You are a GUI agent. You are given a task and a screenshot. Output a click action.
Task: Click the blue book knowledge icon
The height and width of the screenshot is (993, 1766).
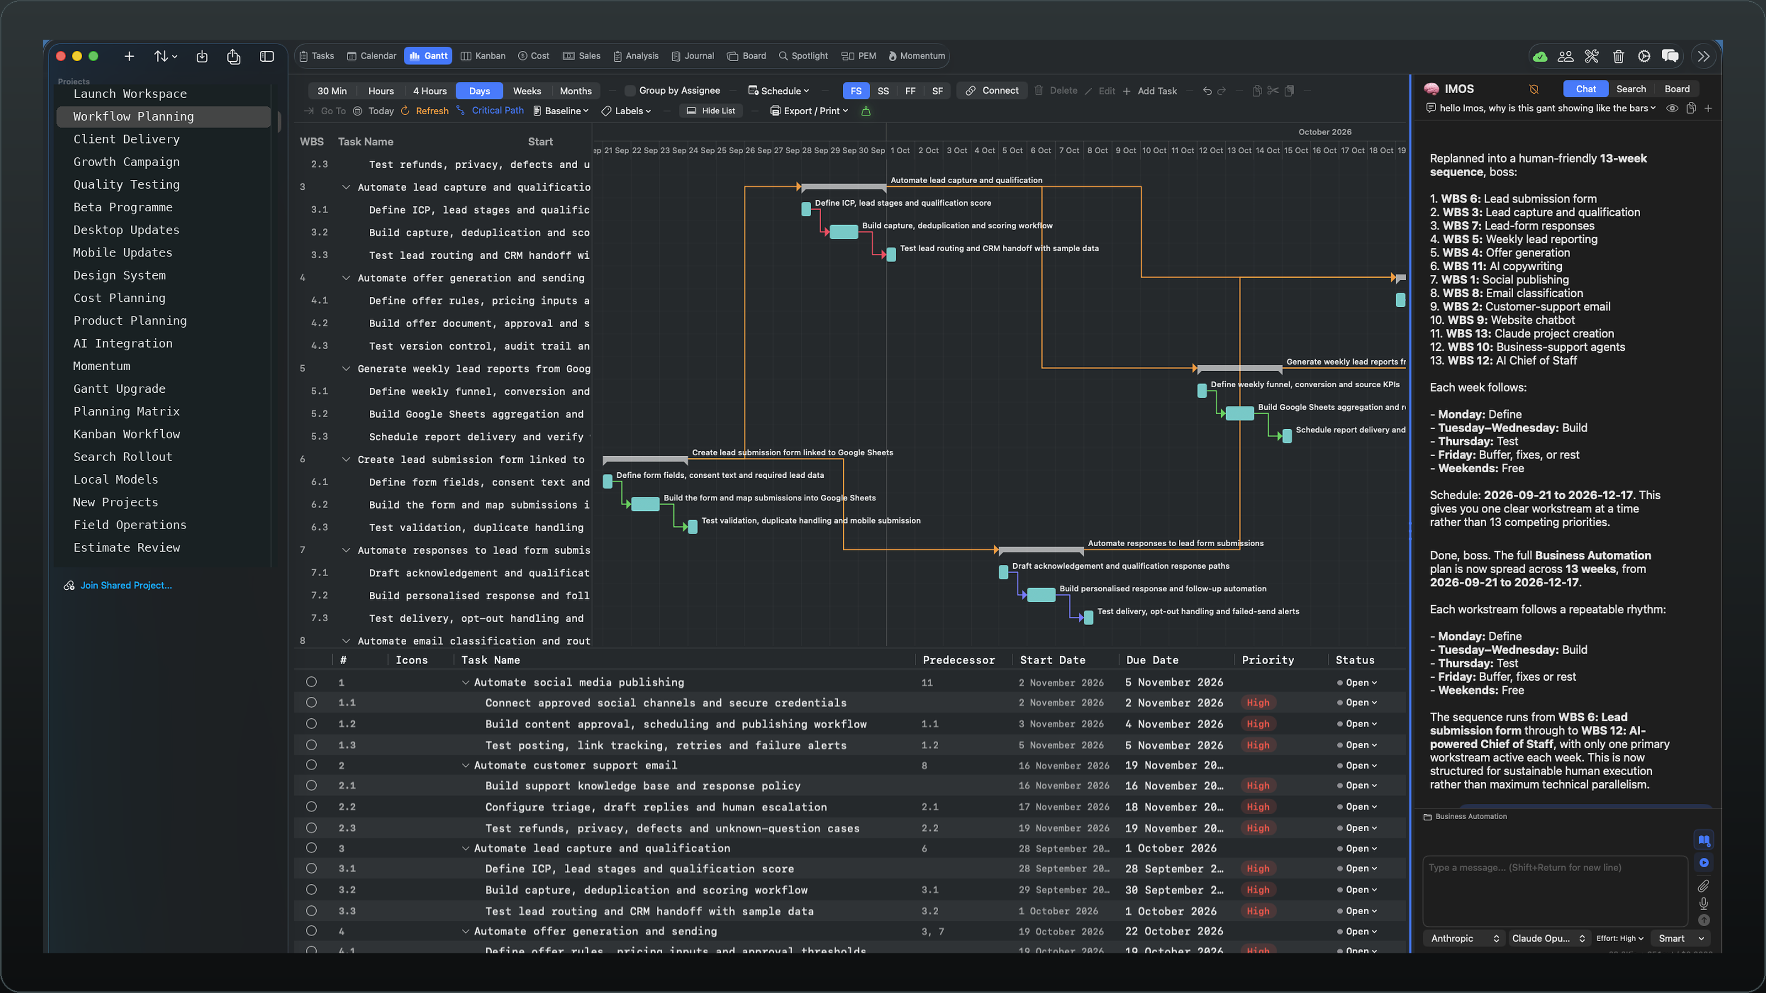click(1704, 840)
